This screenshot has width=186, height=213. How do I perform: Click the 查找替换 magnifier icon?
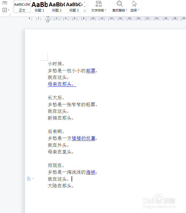pos(120,4)
